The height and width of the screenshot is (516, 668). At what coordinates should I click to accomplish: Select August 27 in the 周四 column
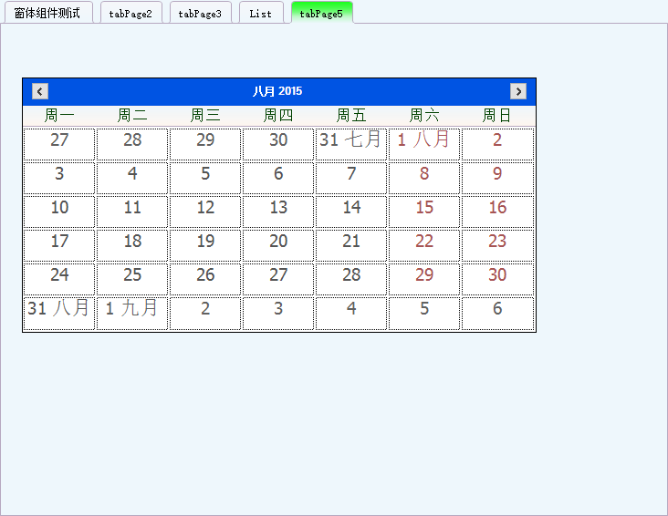tap(278, 279)
